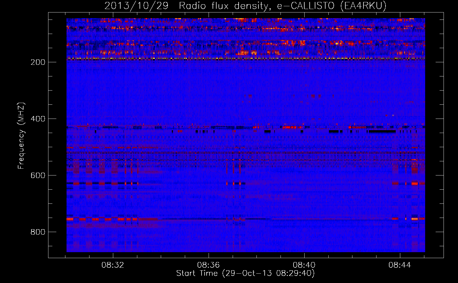Click the 08:40 time tick label
The height and width of the screenshot is (283, 458).
click(304, 265)
